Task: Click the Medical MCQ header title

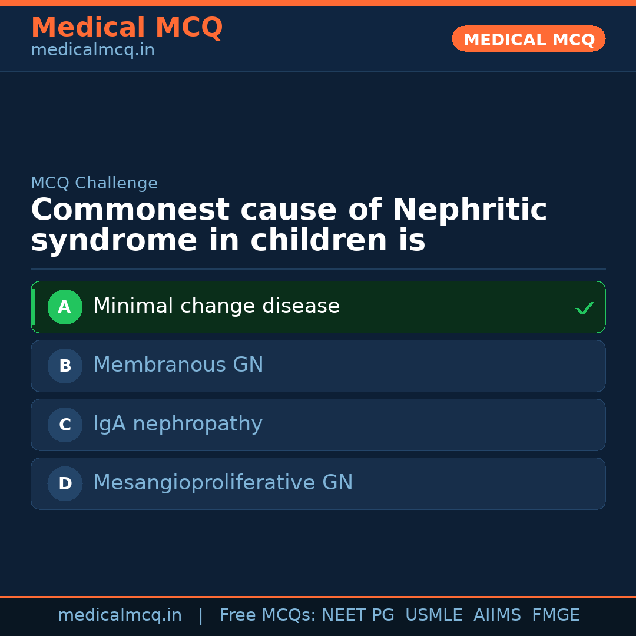Action: [x=127, y=28]
